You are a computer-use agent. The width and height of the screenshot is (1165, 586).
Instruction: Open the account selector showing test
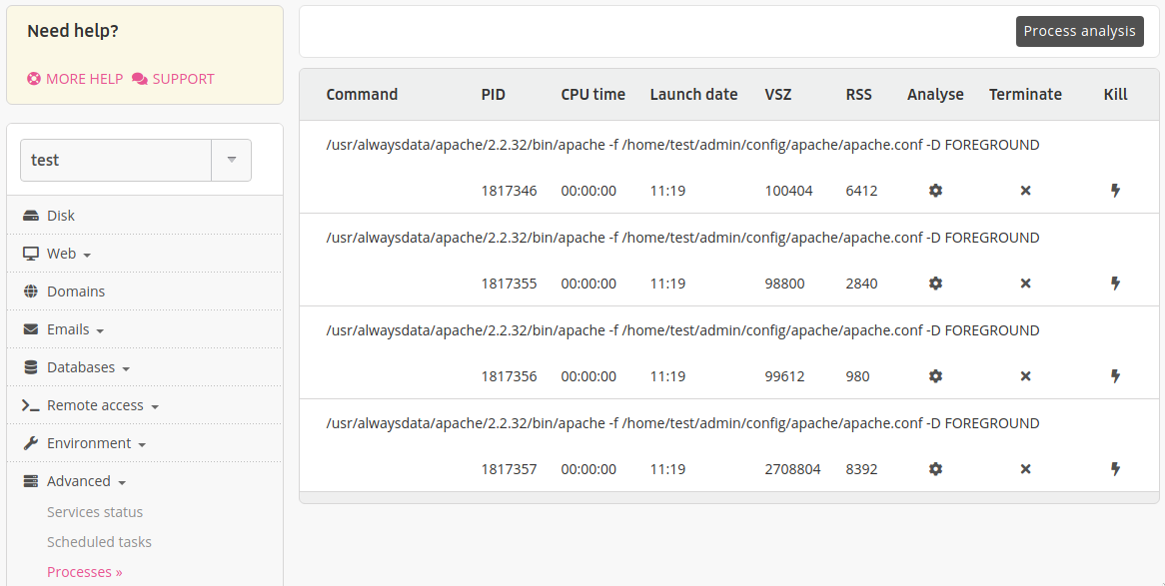click(x=231, y=159)
